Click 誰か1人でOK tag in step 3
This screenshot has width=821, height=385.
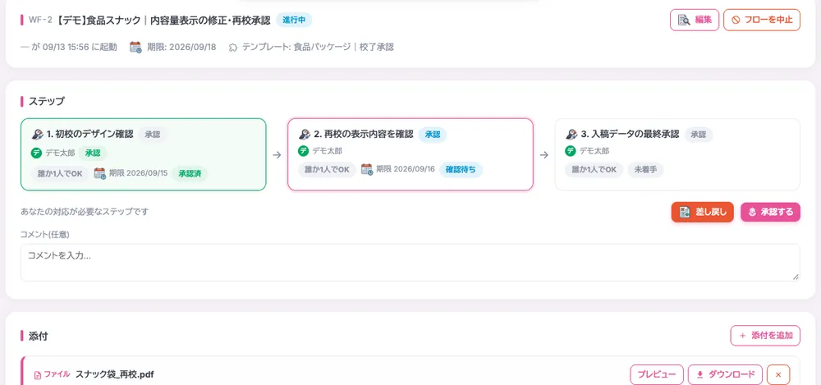click(x=594, y=170)
